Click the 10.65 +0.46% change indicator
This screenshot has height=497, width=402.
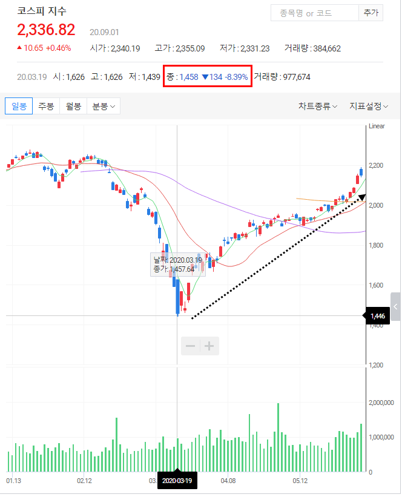(x=44, y=48)
